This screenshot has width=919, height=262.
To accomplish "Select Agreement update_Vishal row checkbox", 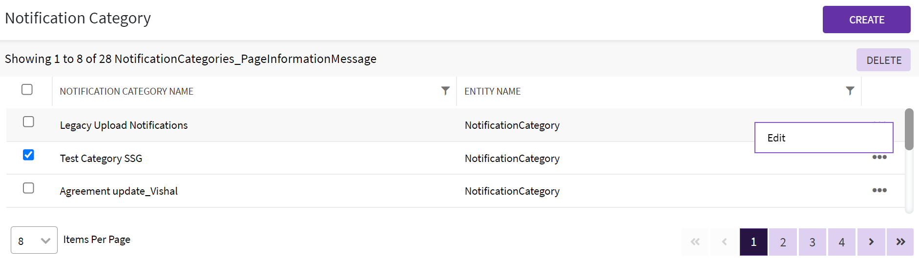I will click(29, 188).
